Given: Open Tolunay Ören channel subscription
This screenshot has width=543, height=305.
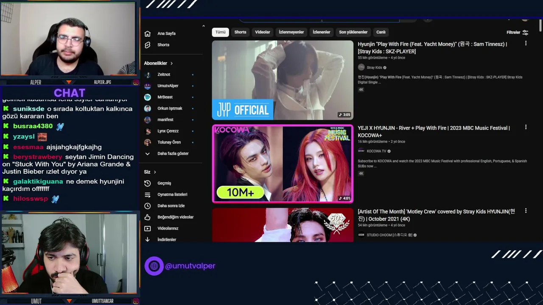Looking at the screenshot, I should (169, 142).
